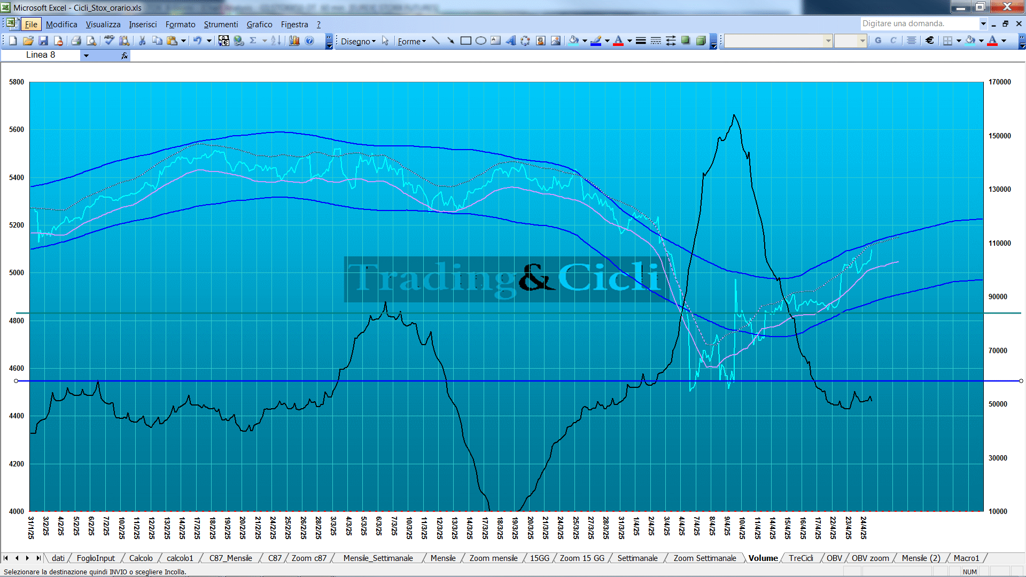The height and width of the screenshot is (577, 1026).
Task: Switch to the OBV zoom sheet tab
Action: [870, 558]
